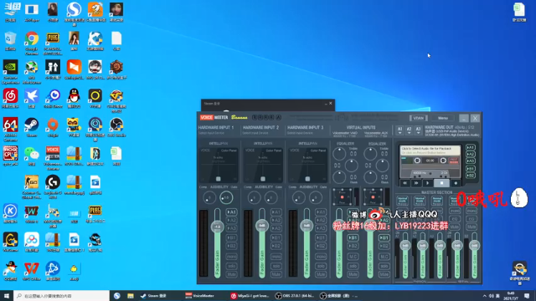536x301 pixels.
Task: Select the PUBG desktop icon
Action: coord(53,43)
